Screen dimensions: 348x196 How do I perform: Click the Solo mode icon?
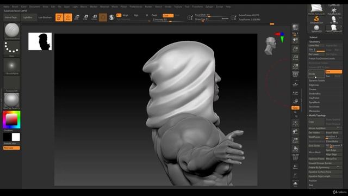click(295, 184)
